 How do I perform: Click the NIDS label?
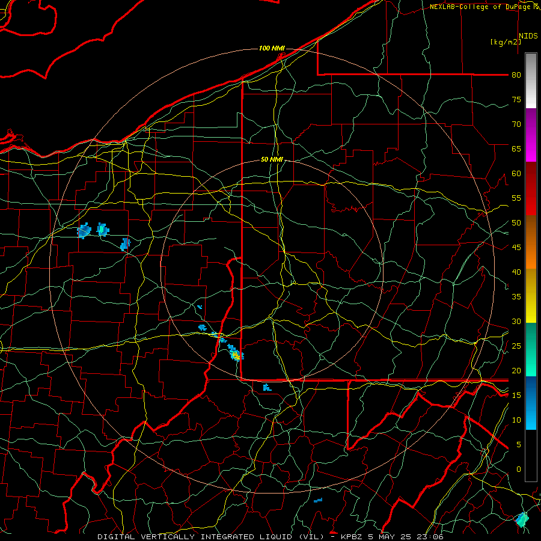click(x=528, y=35)
